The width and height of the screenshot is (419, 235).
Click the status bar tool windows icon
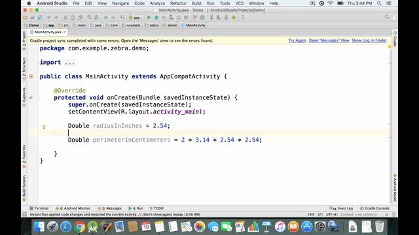(x=25, y=214)
